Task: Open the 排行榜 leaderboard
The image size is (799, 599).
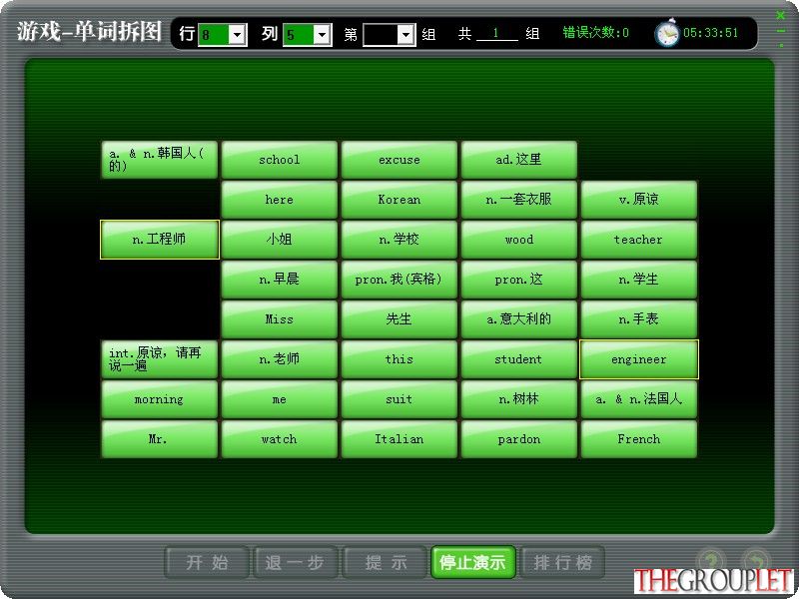Action: pyautogui.click(x=562, y=562)
